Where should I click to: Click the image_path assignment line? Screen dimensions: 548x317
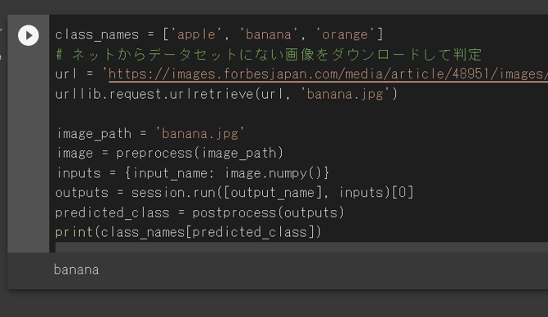[150, 133]
